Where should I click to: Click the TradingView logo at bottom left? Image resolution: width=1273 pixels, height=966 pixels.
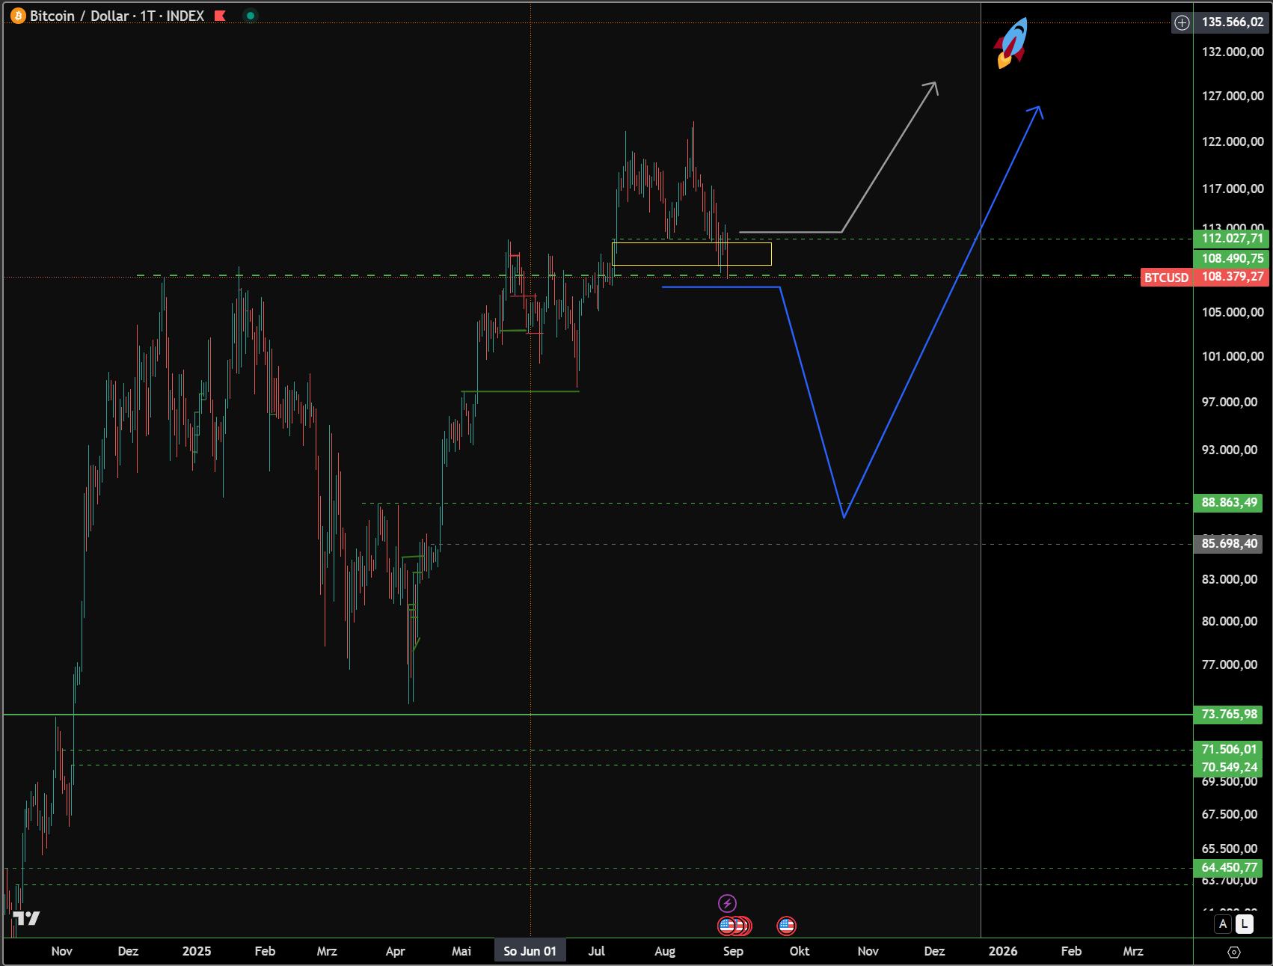26,918
